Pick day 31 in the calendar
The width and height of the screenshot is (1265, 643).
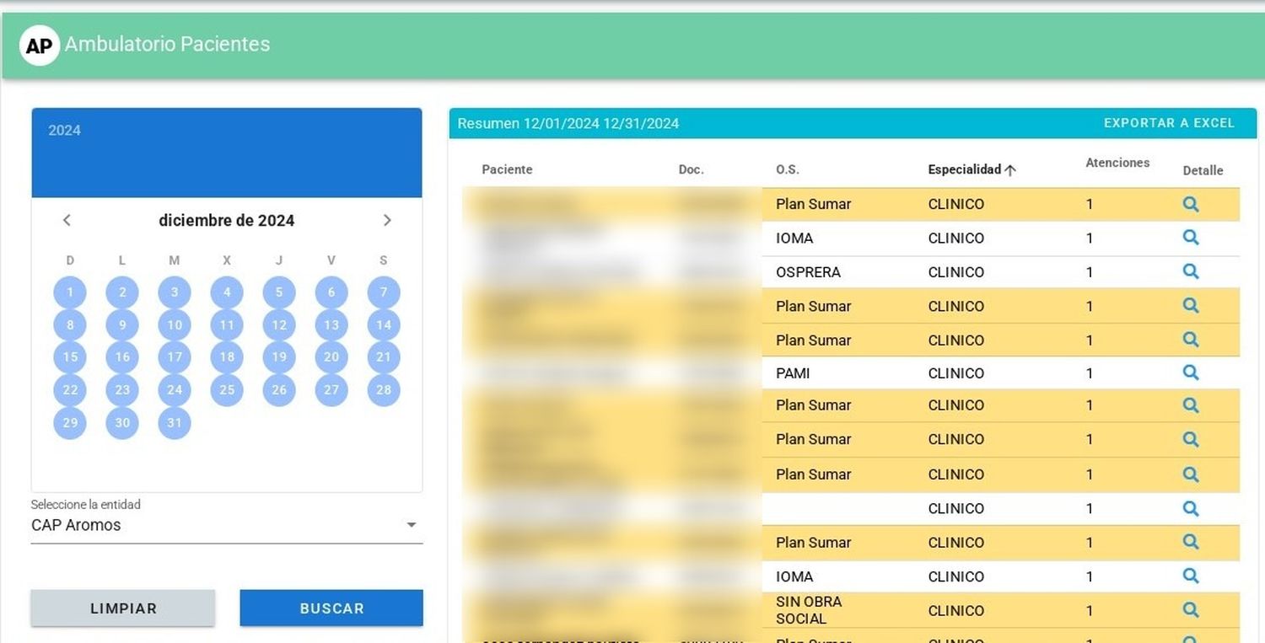[x=175, y=423]
